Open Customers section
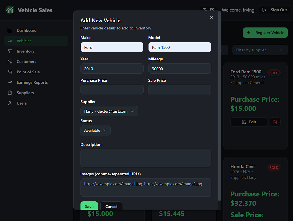The height and width of the screenshot is (221, 293). (36, 62)
